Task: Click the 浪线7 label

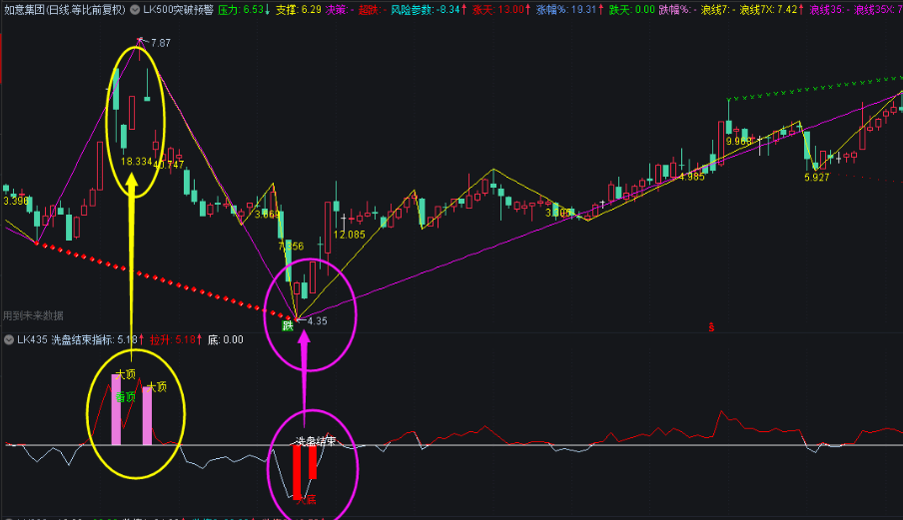Action: pyautogui.click(x=714, y=10)
